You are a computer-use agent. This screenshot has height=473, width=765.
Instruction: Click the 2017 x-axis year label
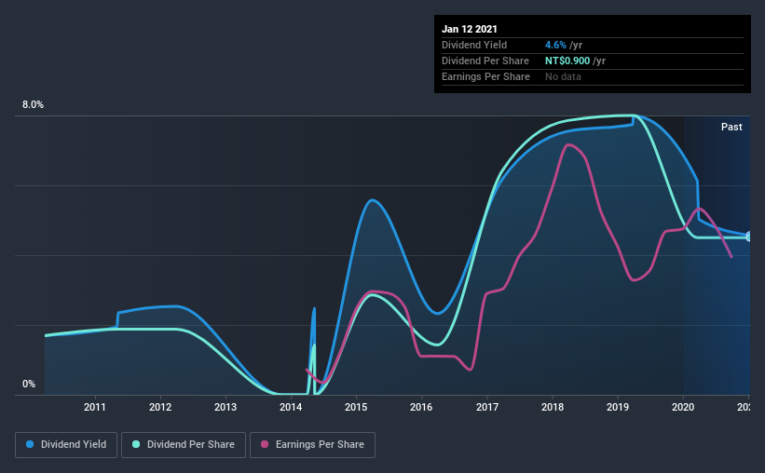[487, 407]
